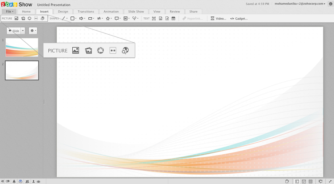Screen dimensions: 334x184
Task: Select the first slide thumbnail
Action: pyautogui.click(x=22, y=47)
